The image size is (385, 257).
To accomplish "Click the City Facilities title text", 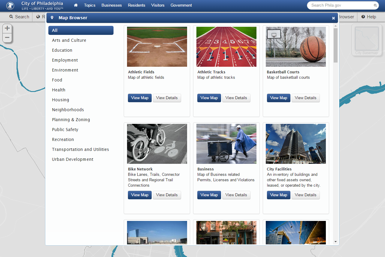I will point(279,169).
